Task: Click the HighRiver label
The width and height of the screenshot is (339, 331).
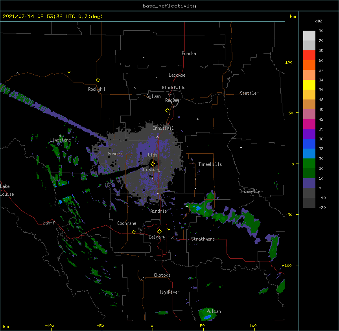Action: (x=169, y=292)
